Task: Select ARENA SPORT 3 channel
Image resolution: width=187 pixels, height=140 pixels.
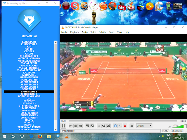Action: pyautogui.click(x=29, y=87)
